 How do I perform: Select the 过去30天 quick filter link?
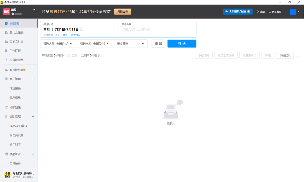tap(76, 35)
